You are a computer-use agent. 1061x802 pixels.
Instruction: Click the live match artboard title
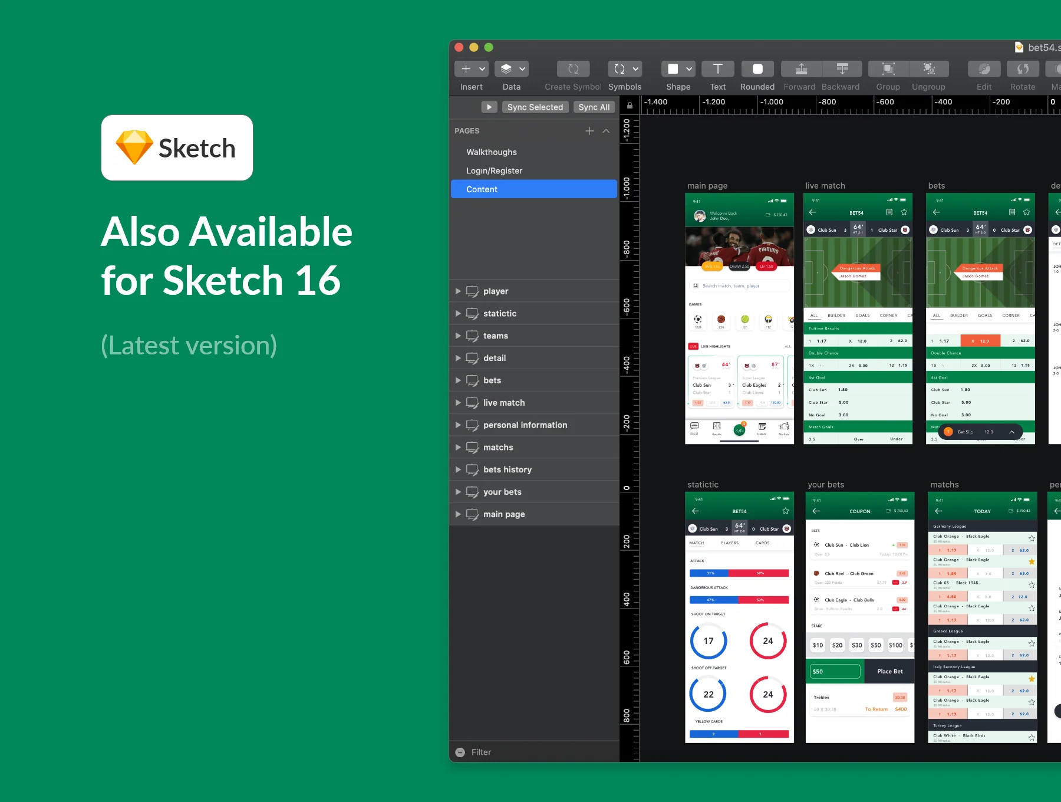tap(825, 186)
